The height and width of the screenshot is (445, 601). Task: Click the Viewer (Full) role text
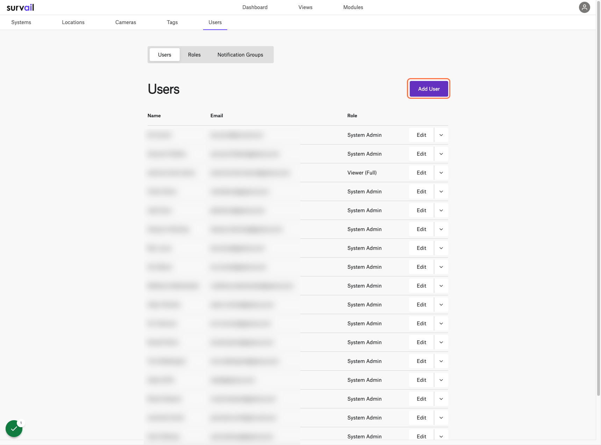(362, 173)
